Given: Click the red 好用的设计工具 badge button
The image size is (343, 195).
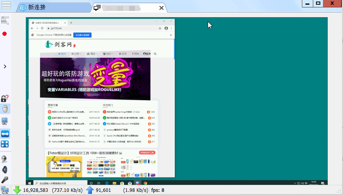Looking at the screenshot, I should pos(147,152).
